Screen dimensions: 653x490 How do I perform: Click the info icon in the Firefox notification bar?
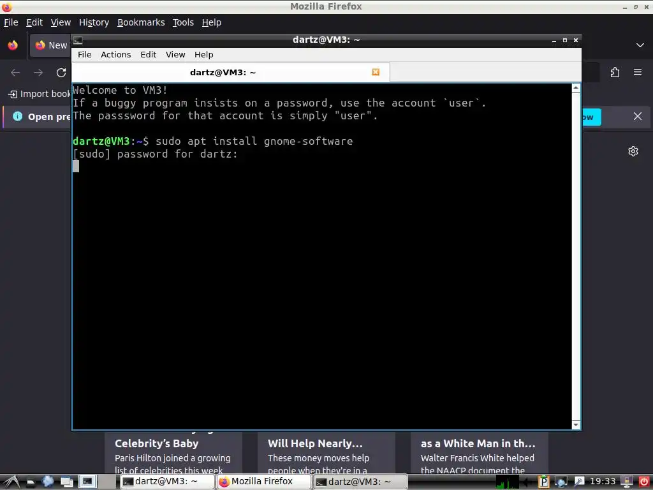pos(17,116)
